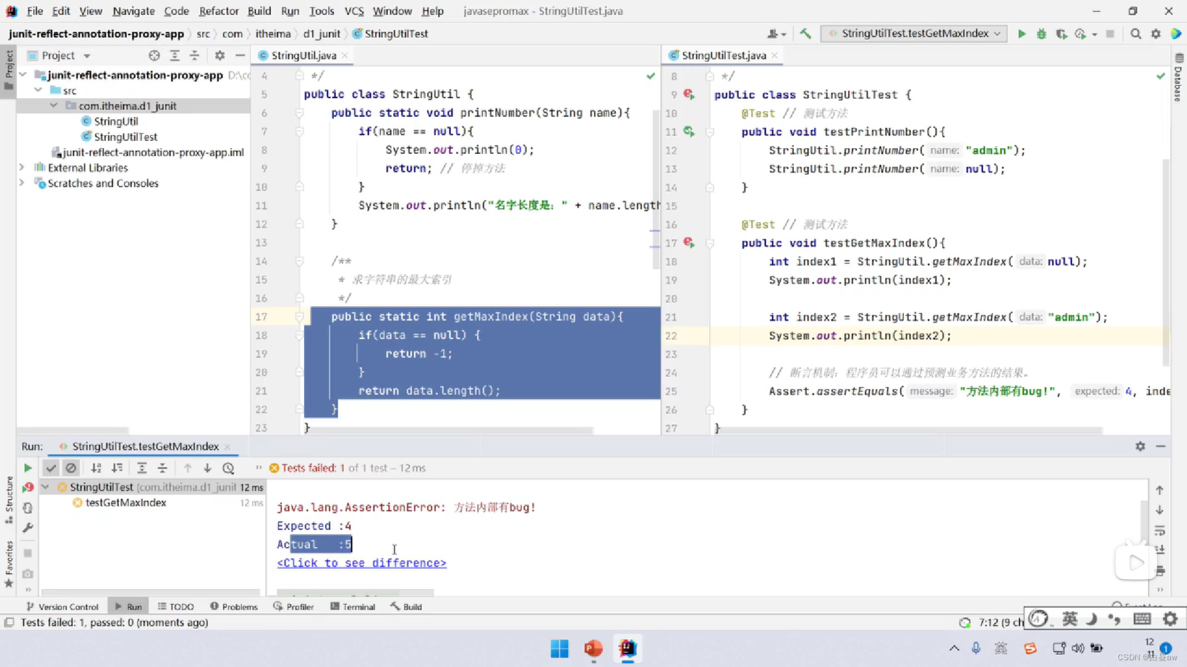The image size is (1187, 667).
Task: Toggle soft-wrap in console output
Action: pos(1160,530)
